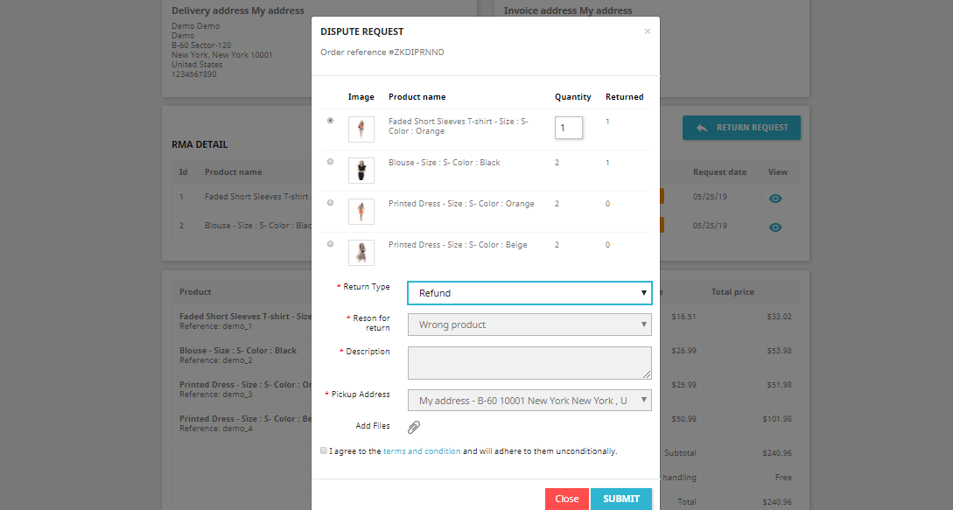Image resolution: width=953 pixels, height=510 pixels.
Task: Expand the Pickup Address dropdown
Action: 529,400
